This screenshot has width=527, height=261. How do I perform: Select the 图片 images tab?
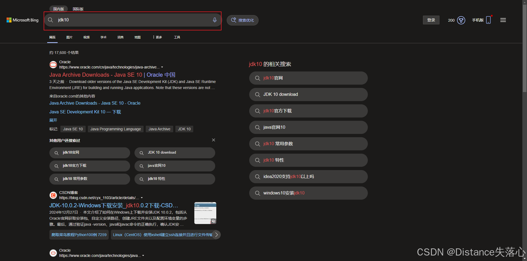pos(69,37)
